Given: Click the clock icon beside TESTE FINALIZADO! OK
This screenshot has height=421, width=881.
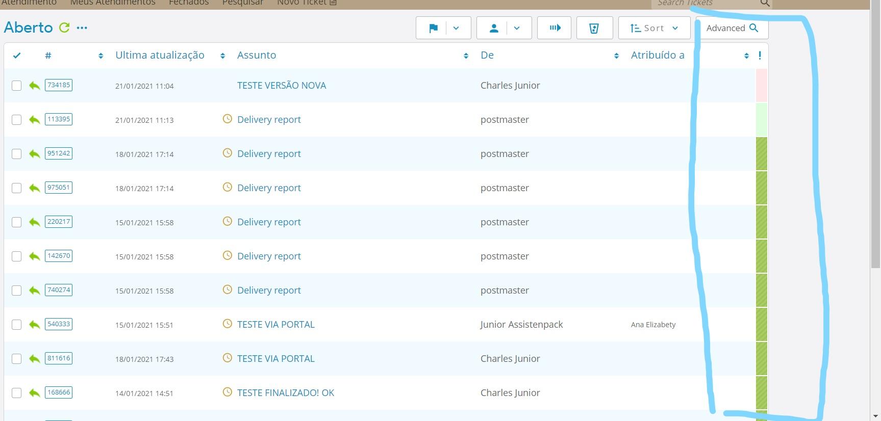Looking at the screenshot, I should coord(228,392).
